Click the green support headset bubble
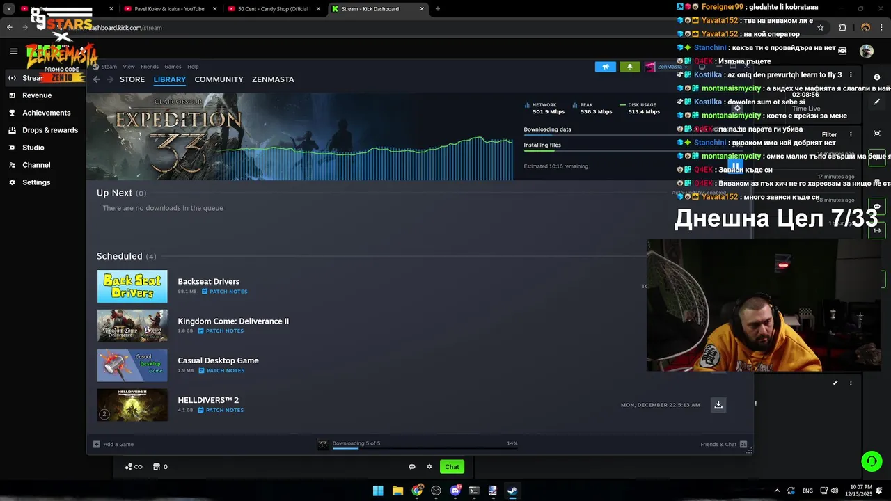 pos(872,461)
